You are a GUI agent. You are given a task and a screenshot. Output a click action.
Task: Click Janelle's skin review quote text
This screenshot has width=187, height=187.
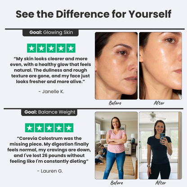tap(50, 70)
